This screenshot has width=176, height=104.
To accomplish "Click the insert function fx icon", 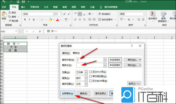I will tap(40, 32).
